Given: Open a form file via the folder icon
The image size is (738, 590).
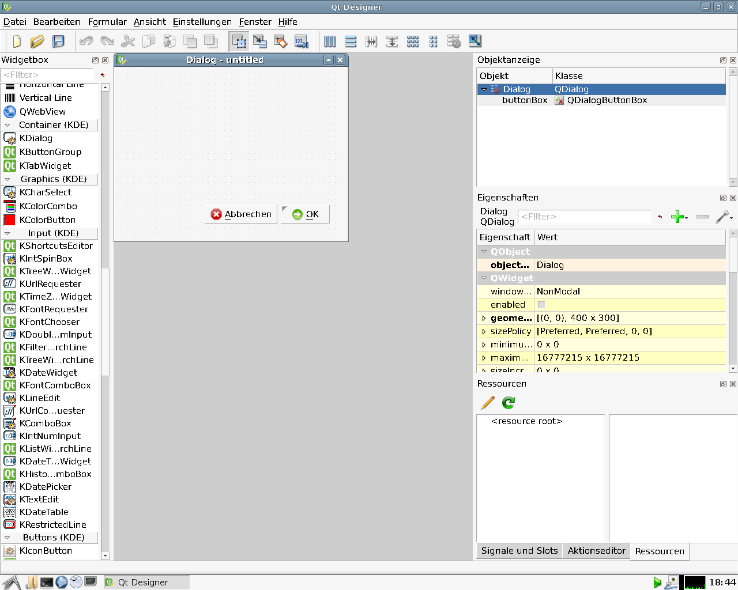Looking at the screenshot, I should click(x=37, y=41).
